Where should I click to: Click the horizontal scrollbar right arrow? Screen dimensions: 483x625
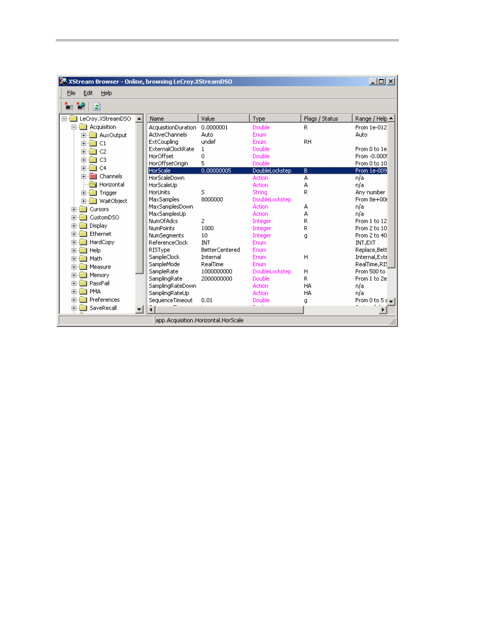pos(383,310)
